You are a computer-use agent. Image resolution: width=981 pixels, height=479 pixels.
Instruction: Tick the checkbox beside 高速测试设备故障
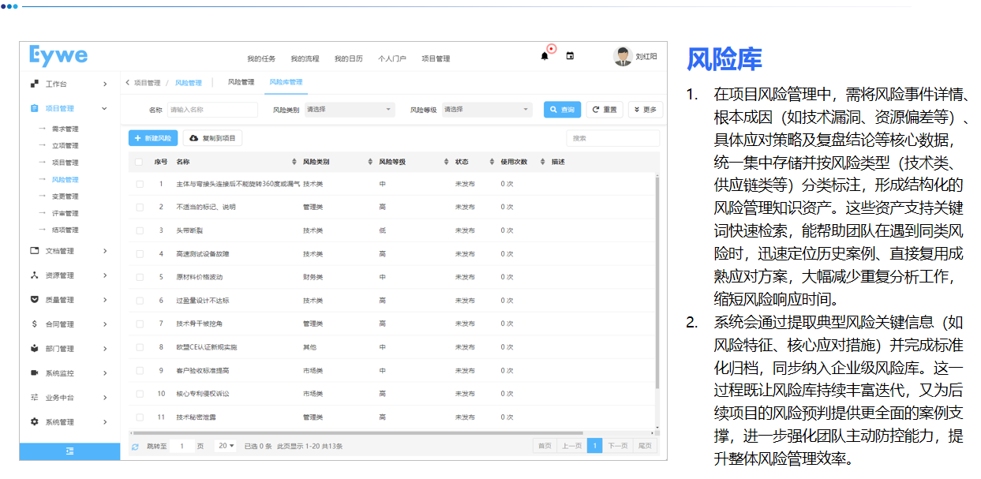click(139, 253)
